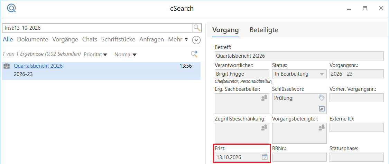Click the result count text 1 von 1 Ergebnisse
The width and height of the screenshot is (389, 164).
point(42,54)
